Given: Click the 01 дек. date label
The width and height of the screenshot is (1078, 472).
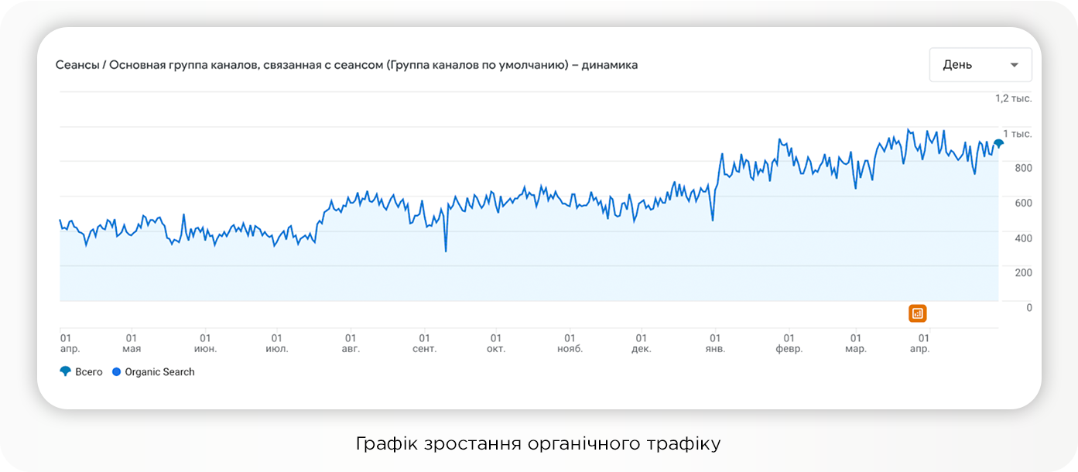Looking at the screenshot, I should [641, 343].
